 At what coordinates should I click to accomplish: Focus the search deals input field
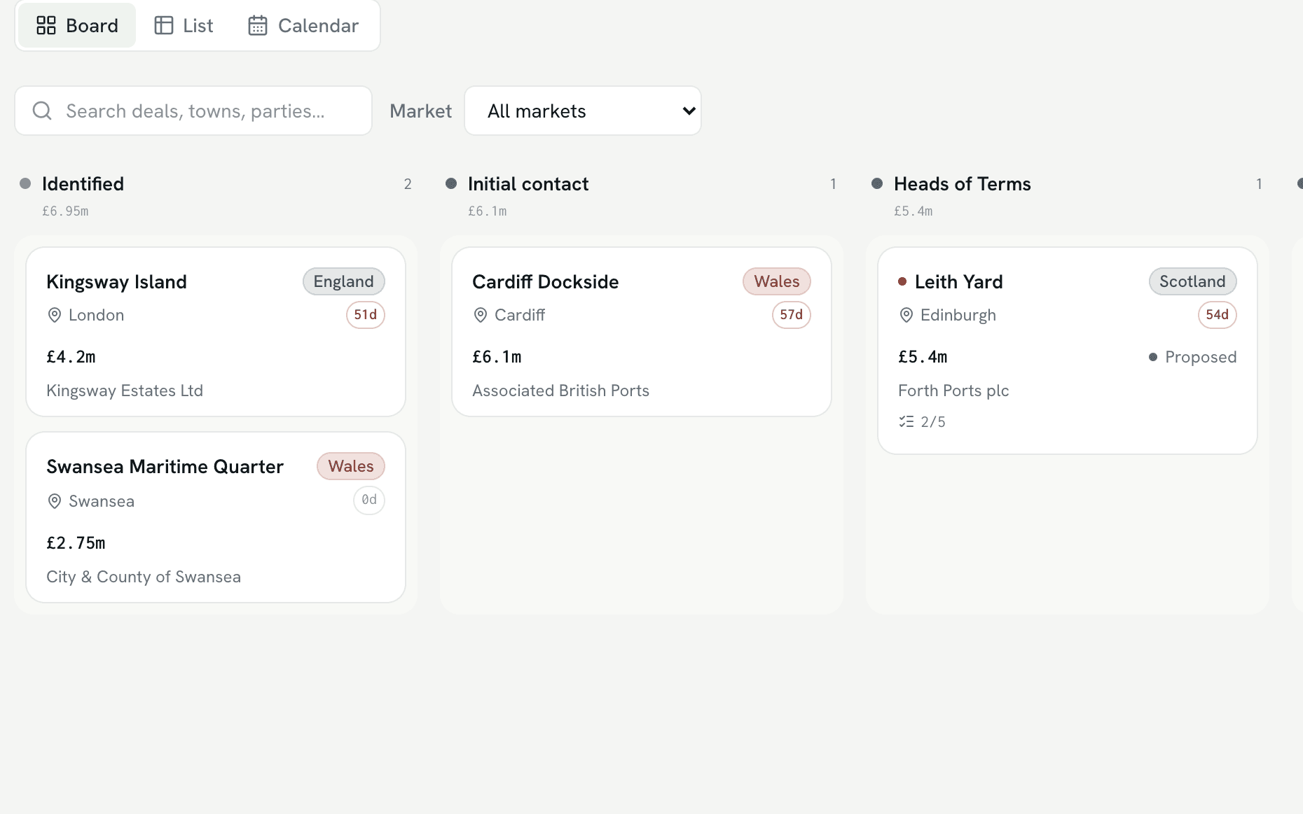tap(193, 111)
